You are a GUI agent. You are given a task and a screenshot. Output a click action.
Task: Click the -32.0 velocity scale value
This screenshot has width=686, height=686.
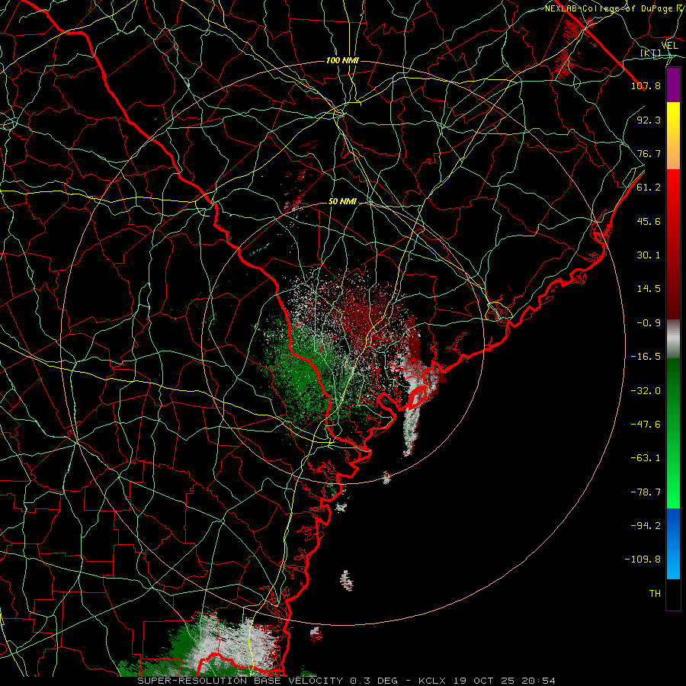tap(646, 391)
